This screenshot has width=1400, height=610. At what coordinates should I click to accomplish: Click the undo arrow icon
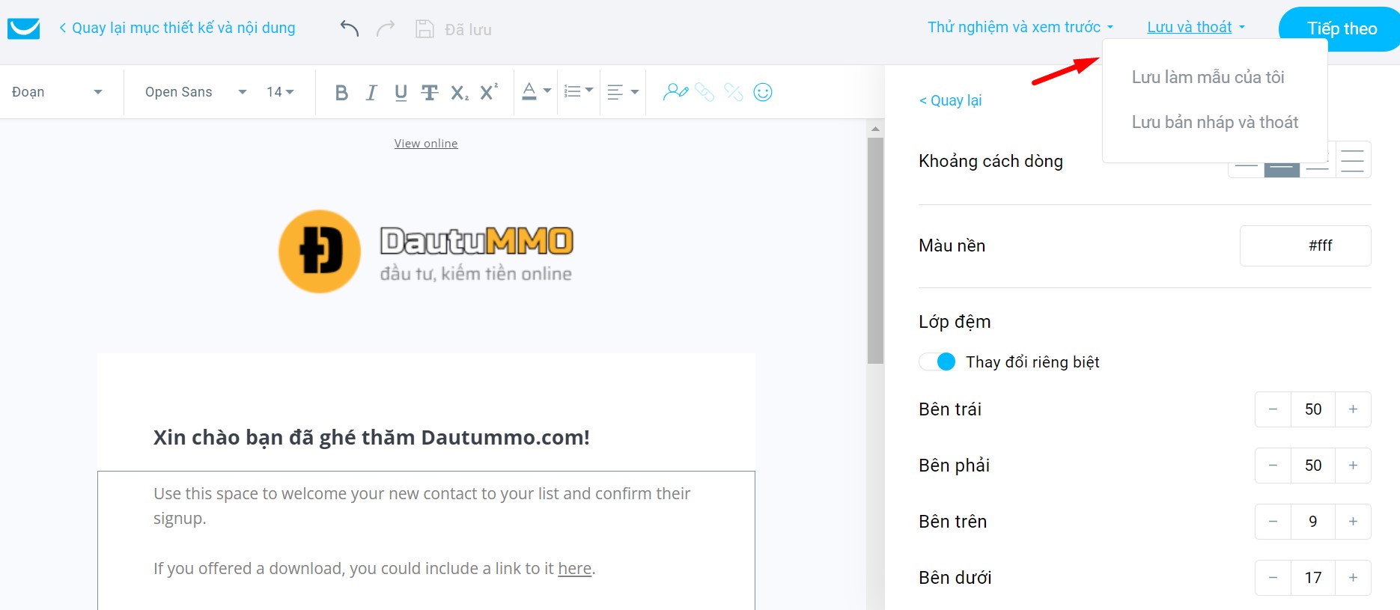tap(350, 28)
